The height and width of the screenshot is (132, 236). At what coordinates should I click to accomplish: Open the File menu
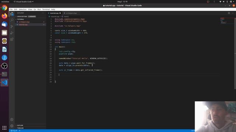point(11,9)
